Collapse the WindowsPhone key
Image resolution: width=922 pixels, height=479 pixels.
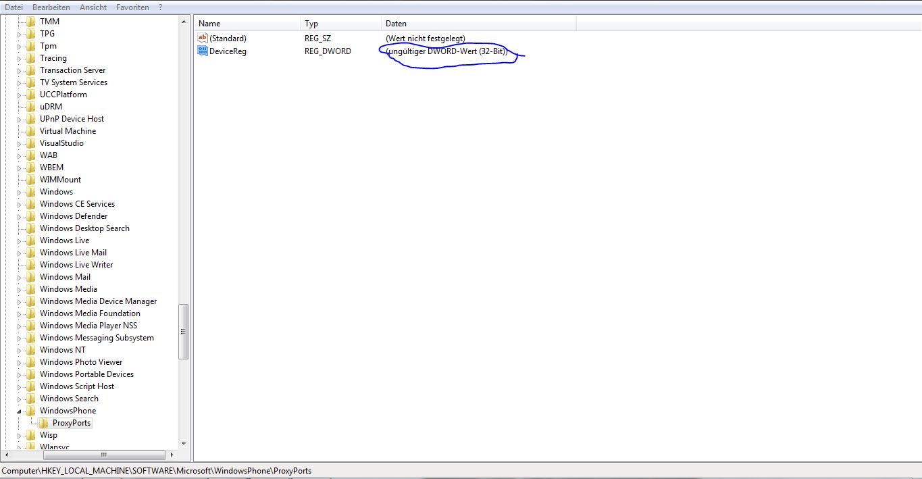point(20,411)
